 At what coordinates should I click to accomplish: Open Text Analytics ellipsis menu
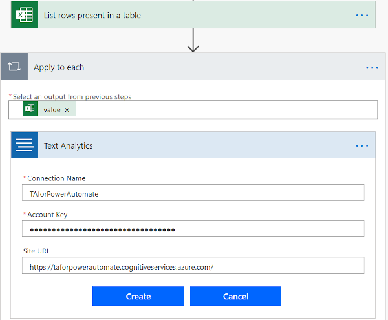[362, 145]
